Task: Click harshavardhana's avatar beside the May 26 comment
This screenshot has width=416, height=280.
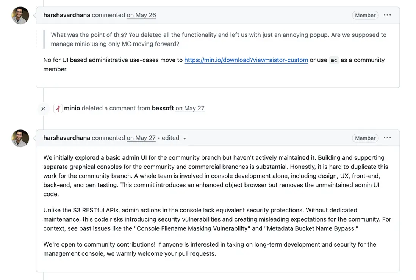Action: [20, 16]
